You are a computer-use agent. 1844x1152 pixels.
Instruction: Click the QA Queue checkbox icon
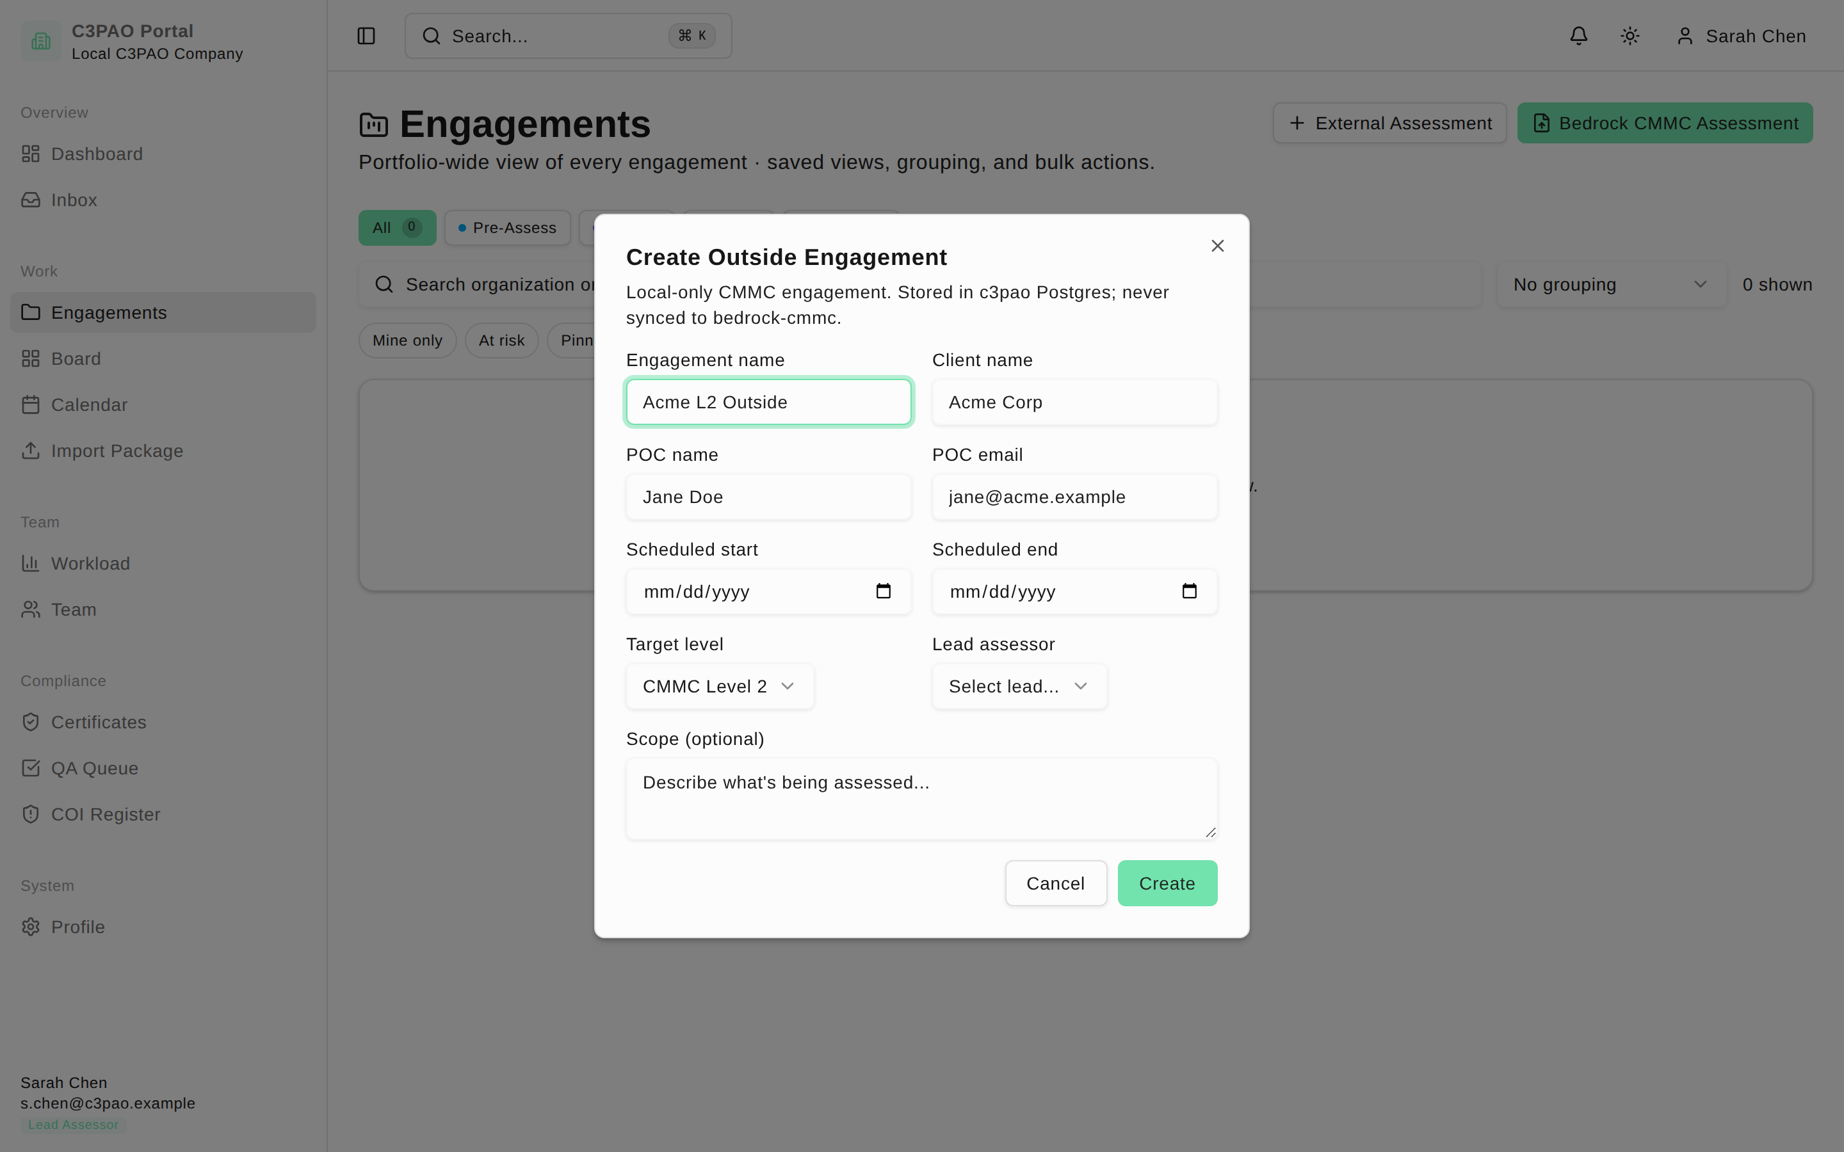click(x=31, y=768)
